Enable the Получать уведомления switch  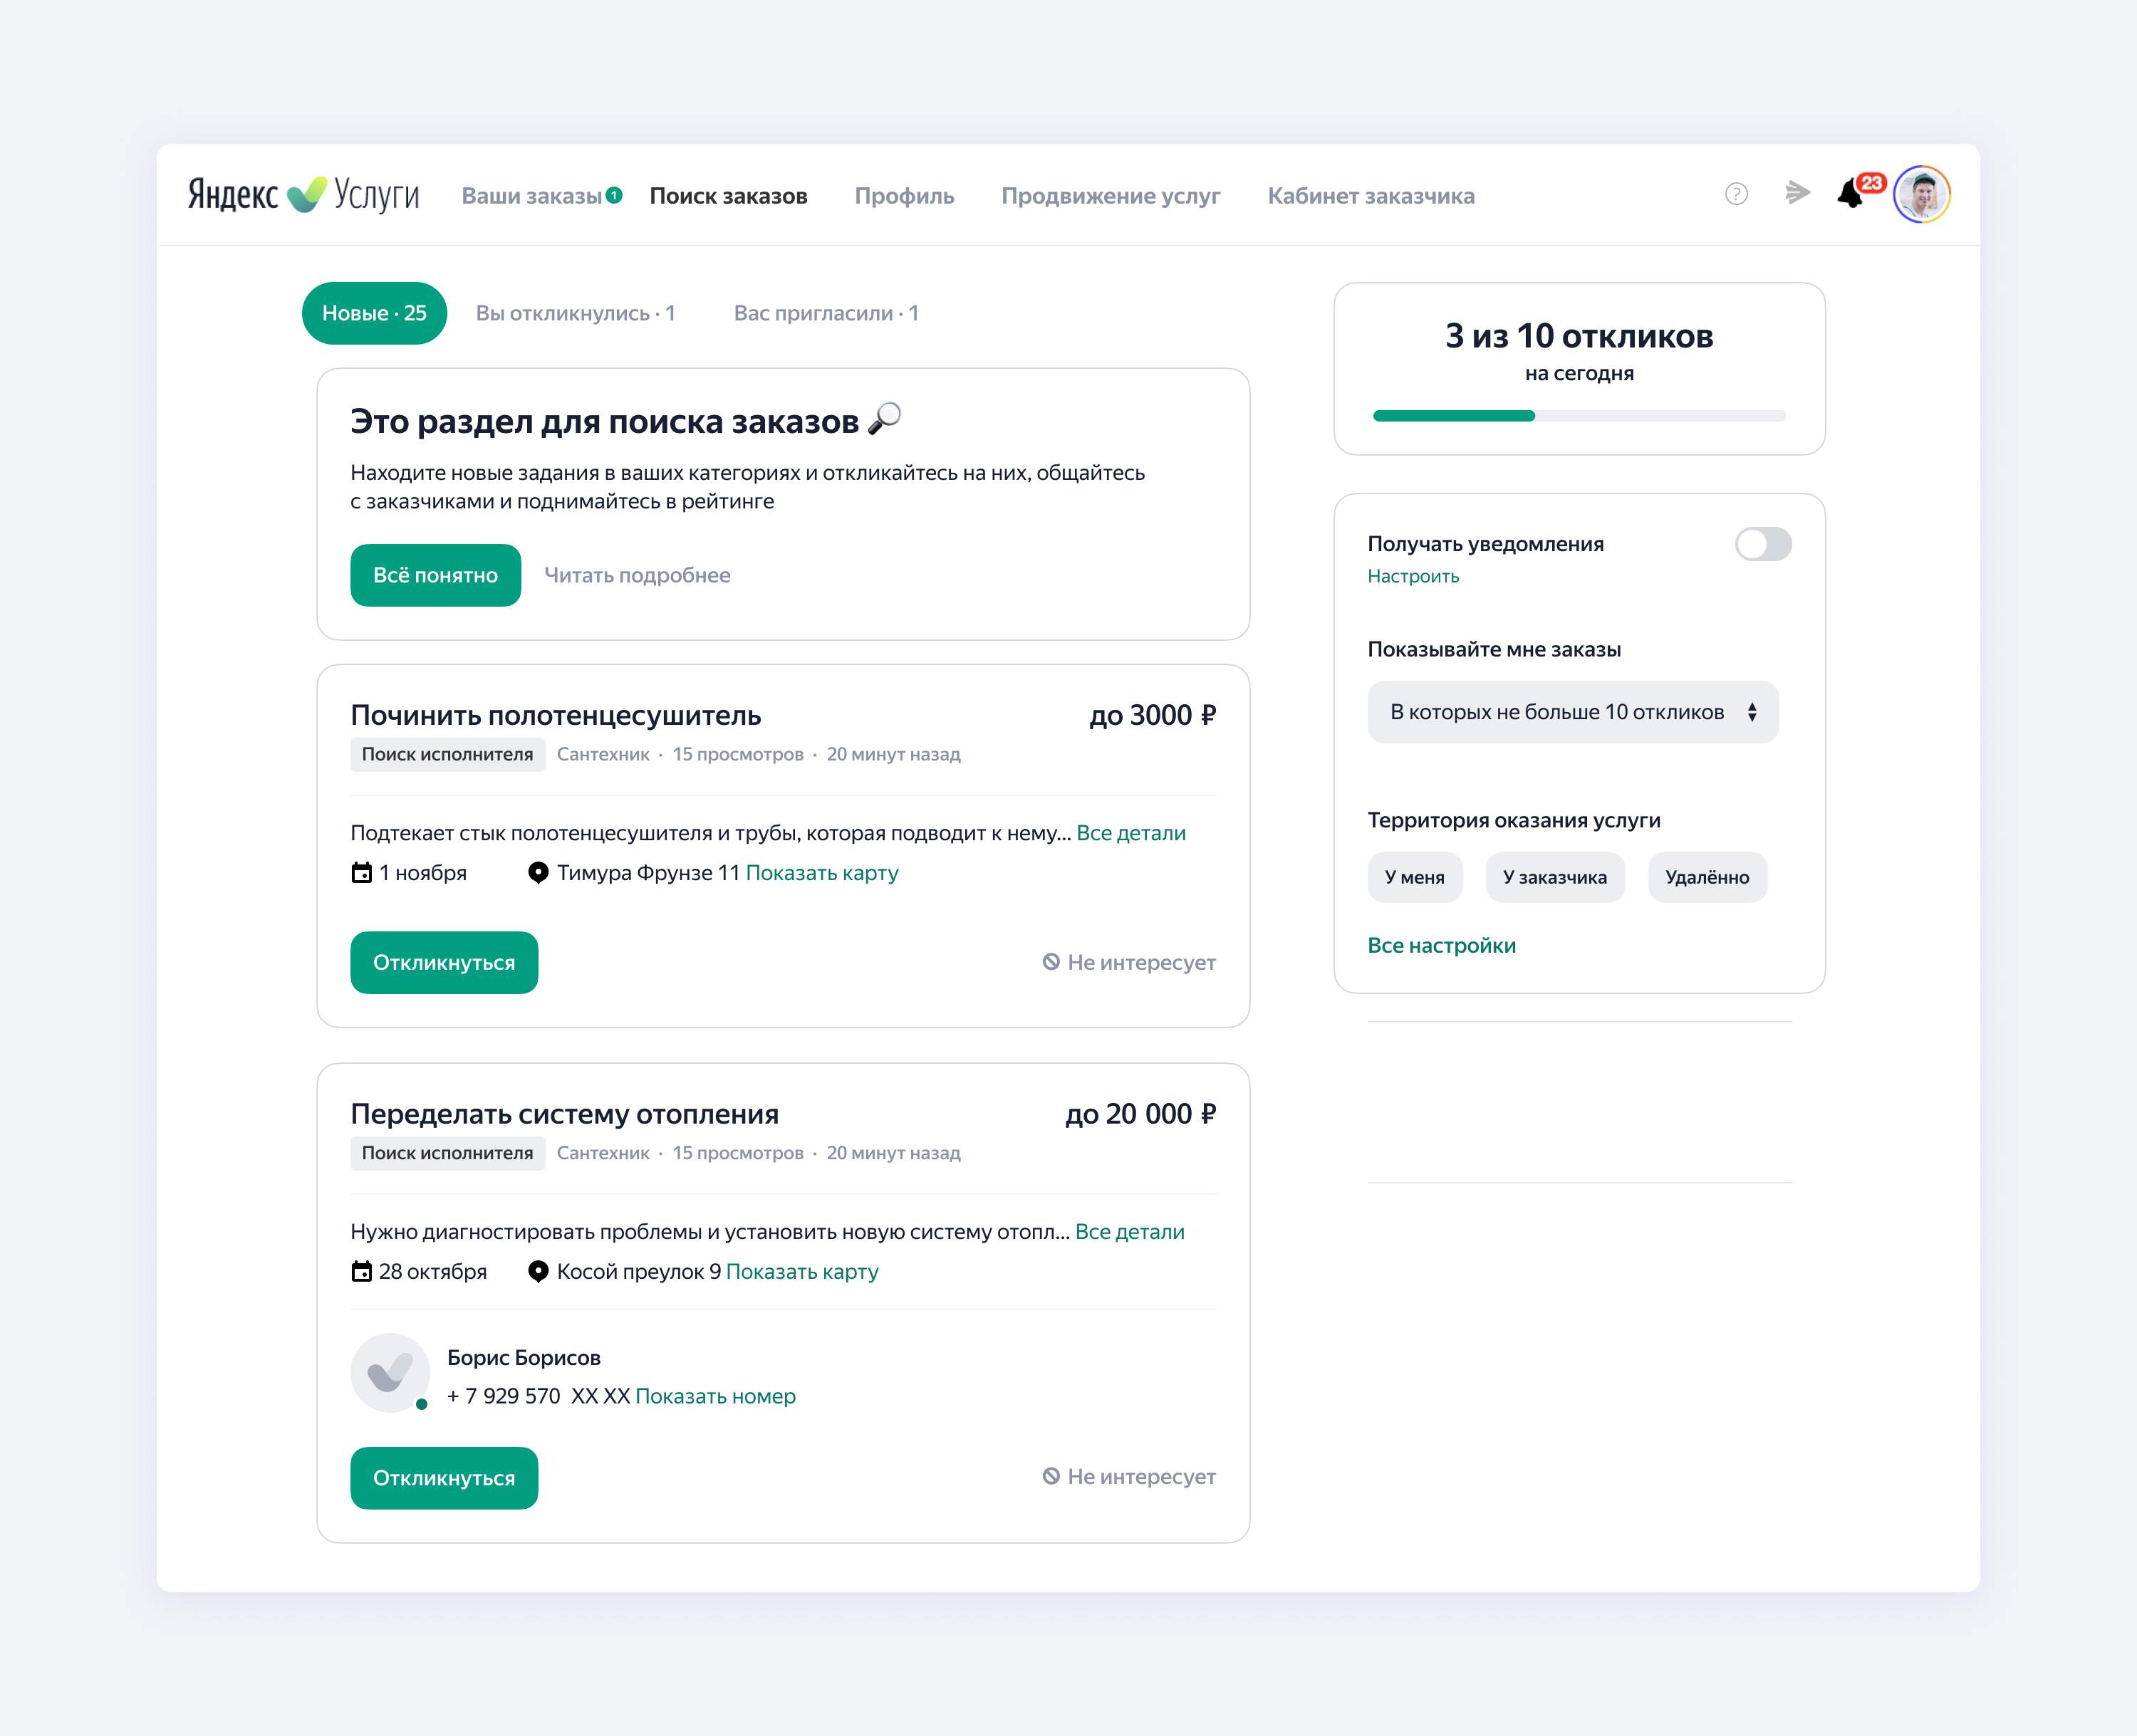click(1763, 544)
